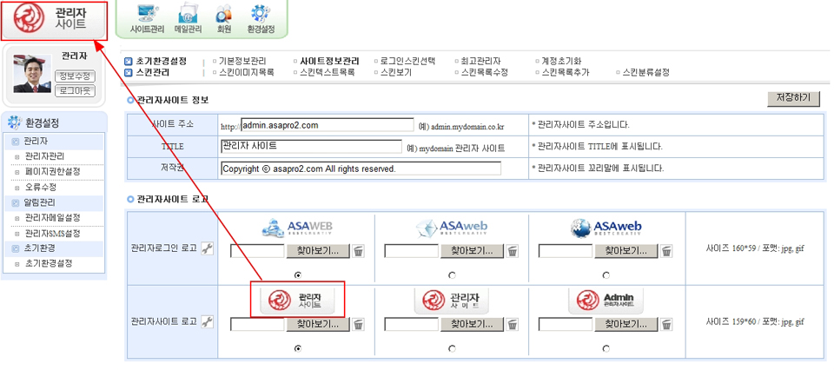834x370 pixels.
Task: Click wrench icon next to 관리자로그인 로고
Action: pos(207,249)
